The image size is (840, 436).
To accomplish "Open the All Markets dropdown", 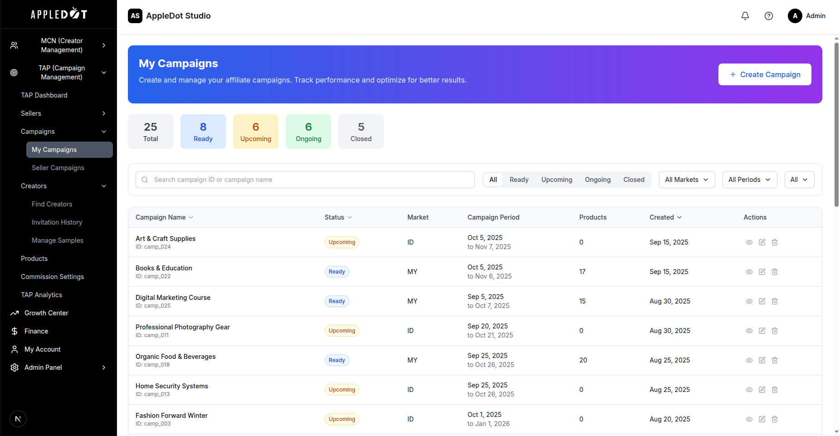I will [686, 180].
